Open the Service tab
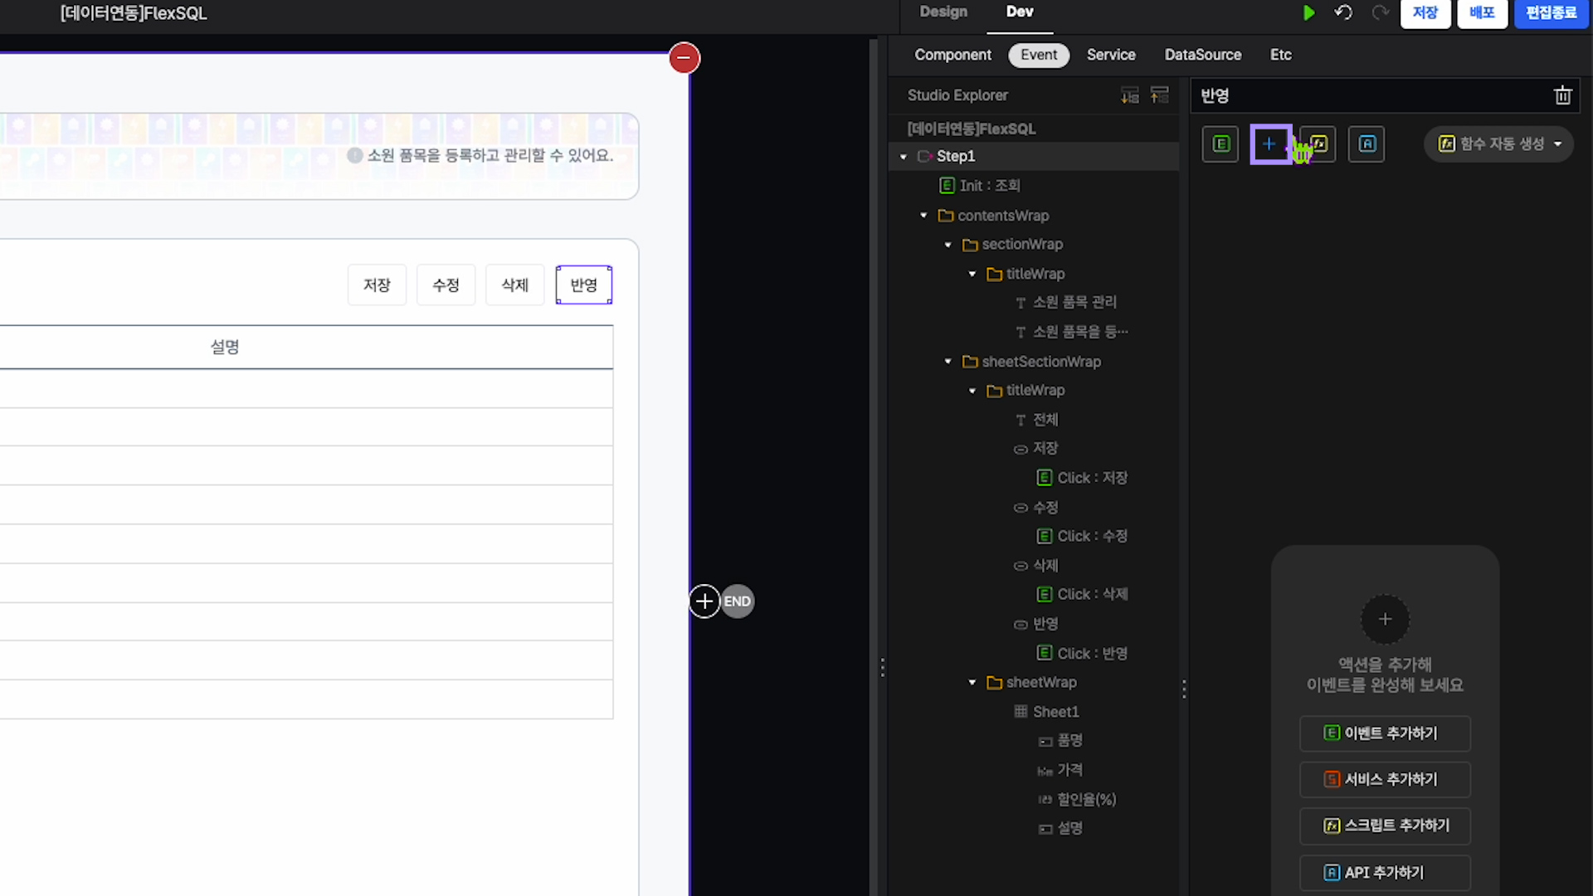Image resolution: width=1593 pixels, height=896 pixels. click(1111, 55)
